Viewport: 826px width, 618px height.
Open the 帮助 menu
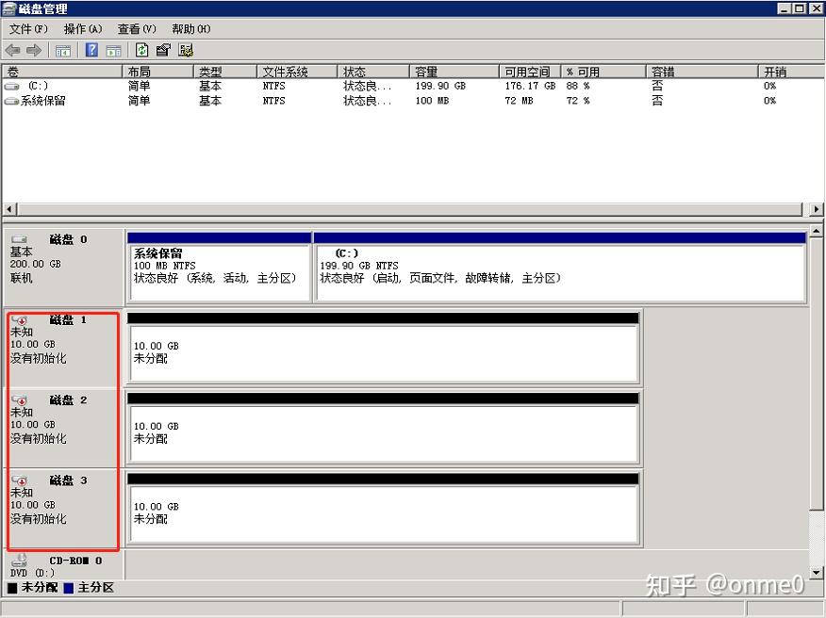click(189, 28)
